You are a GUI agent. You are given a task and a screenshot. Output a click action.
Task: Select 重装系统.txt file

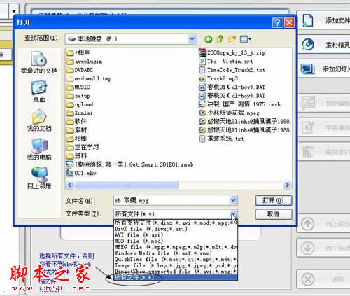tap(222, 139)
